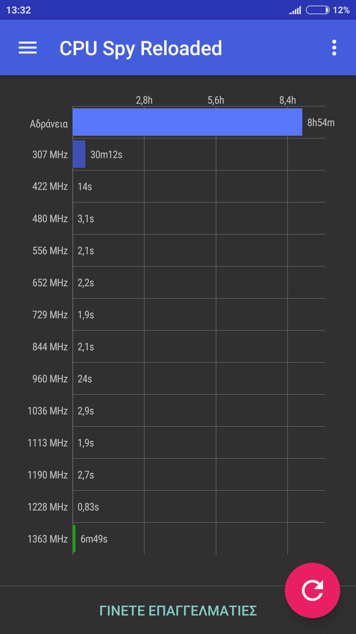Select the 422 MHz frequency label
356x634 pixels.
pos(50,186)
